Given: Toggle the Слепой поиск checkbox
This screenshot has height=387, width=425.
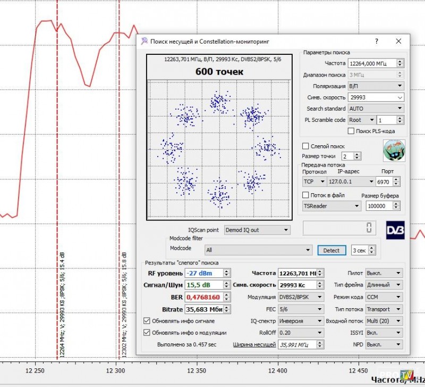Looking at the screenshot, I should (305, 146).
